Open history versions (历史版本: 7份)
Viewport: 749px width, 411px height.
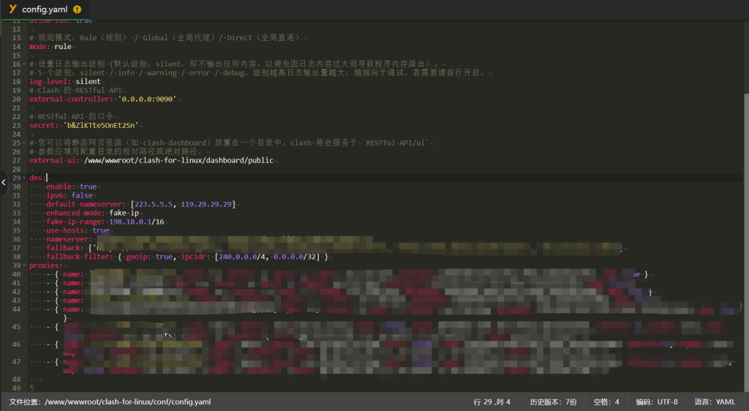(x=553, y=402)
